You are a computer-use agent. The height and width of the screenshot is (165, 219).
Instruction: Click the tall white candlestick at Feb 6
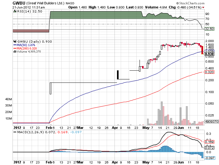(x=51, y=88)
